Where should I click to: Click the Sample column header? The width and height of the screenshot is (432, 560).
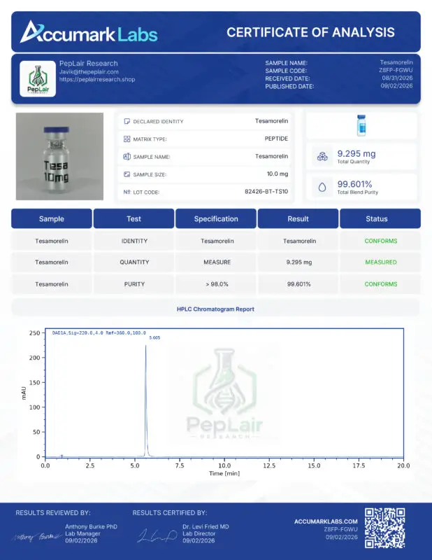[51, 218]
